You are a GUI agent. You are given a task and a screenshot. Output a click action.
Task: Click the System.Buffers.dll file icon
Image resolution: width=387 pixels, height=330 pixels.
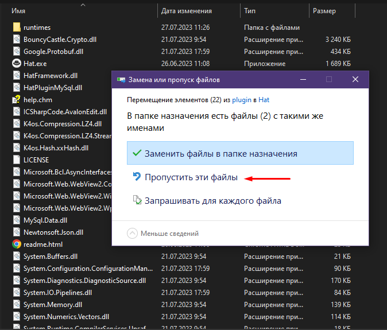point(17,256)
